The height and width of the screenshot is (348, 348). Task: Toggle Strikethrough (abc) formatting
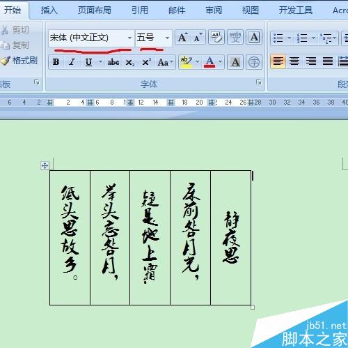[113, 62]
